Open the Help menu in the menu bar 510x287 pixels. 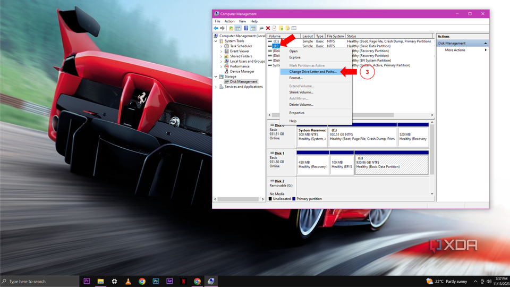[x=254, y=21]
